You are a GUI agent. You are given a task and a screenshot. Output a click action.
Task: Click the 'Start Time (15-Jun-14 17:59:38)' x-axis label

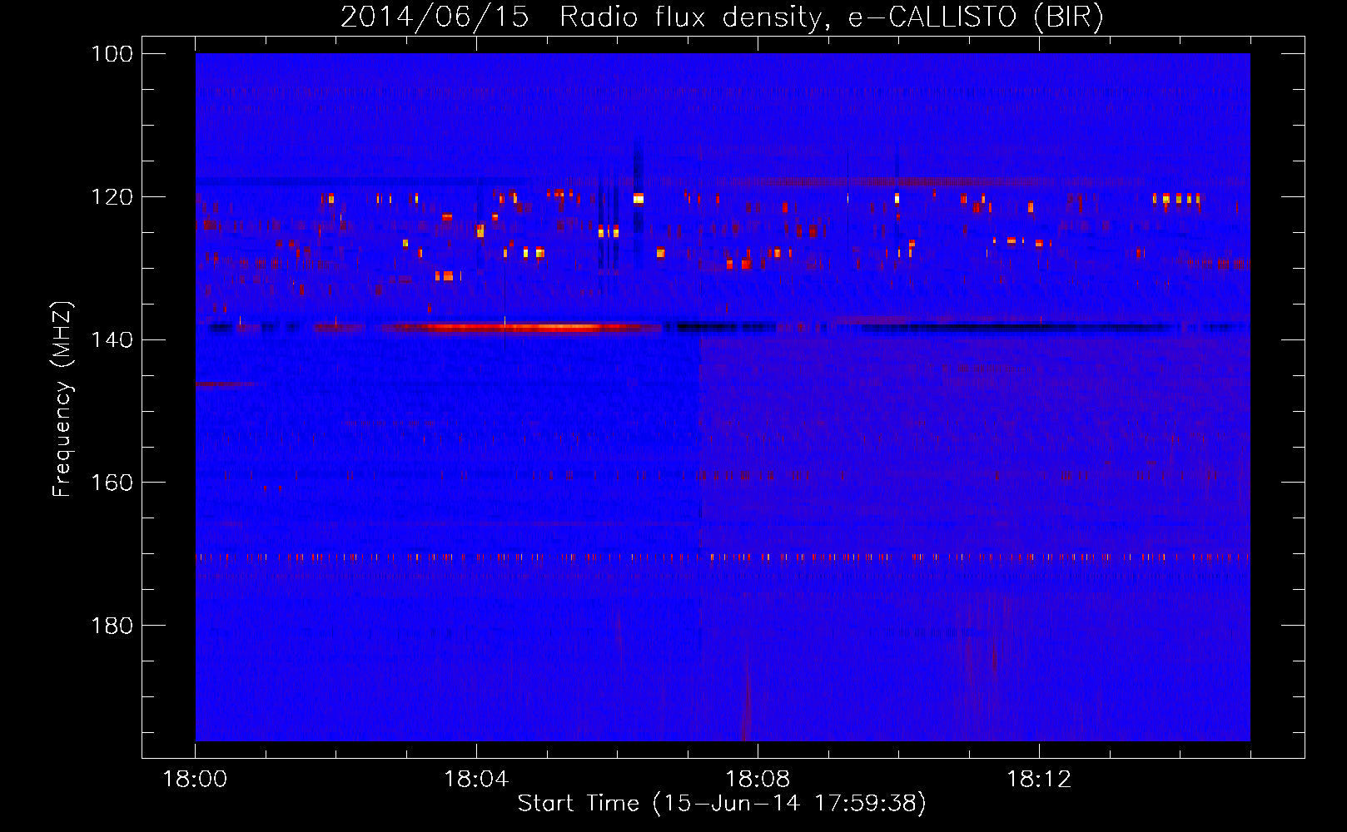(x=722, y=804)
